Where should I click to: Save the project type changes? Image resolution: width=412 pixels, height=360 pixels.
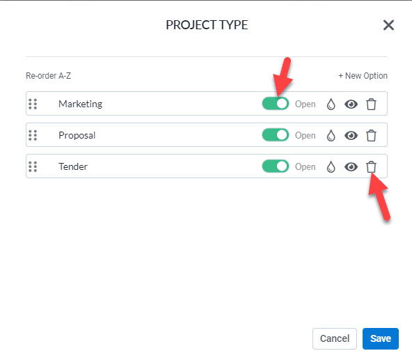(x=381, y=338)
